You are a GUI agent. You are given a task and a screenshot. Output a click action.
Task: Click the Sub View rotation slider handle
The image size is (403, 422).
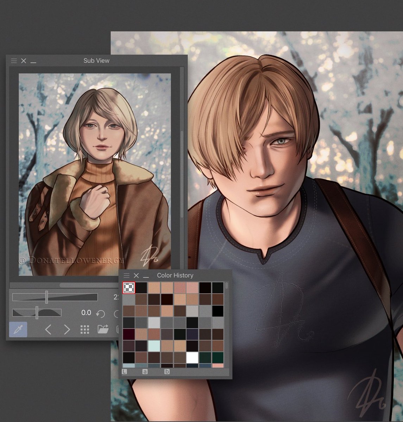37,313
